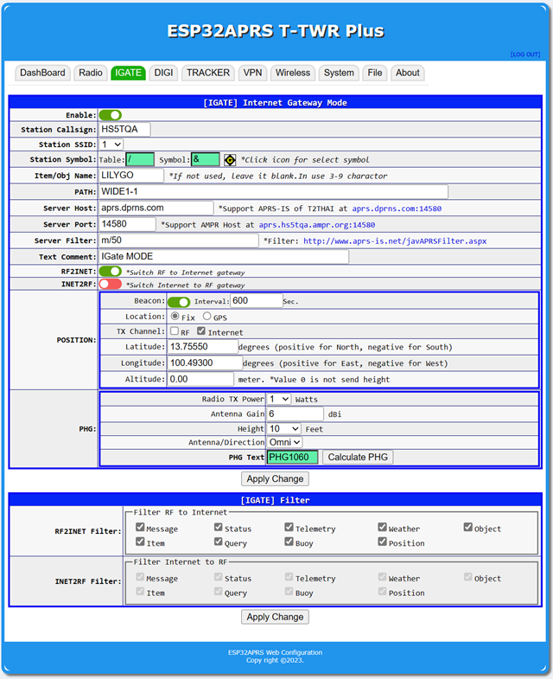Uncheck RF2INET Object filter checkbox

467,527
